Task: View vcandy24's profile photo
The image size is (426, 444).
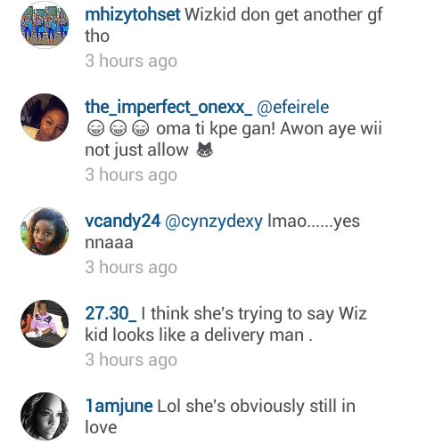Action: 45,231
